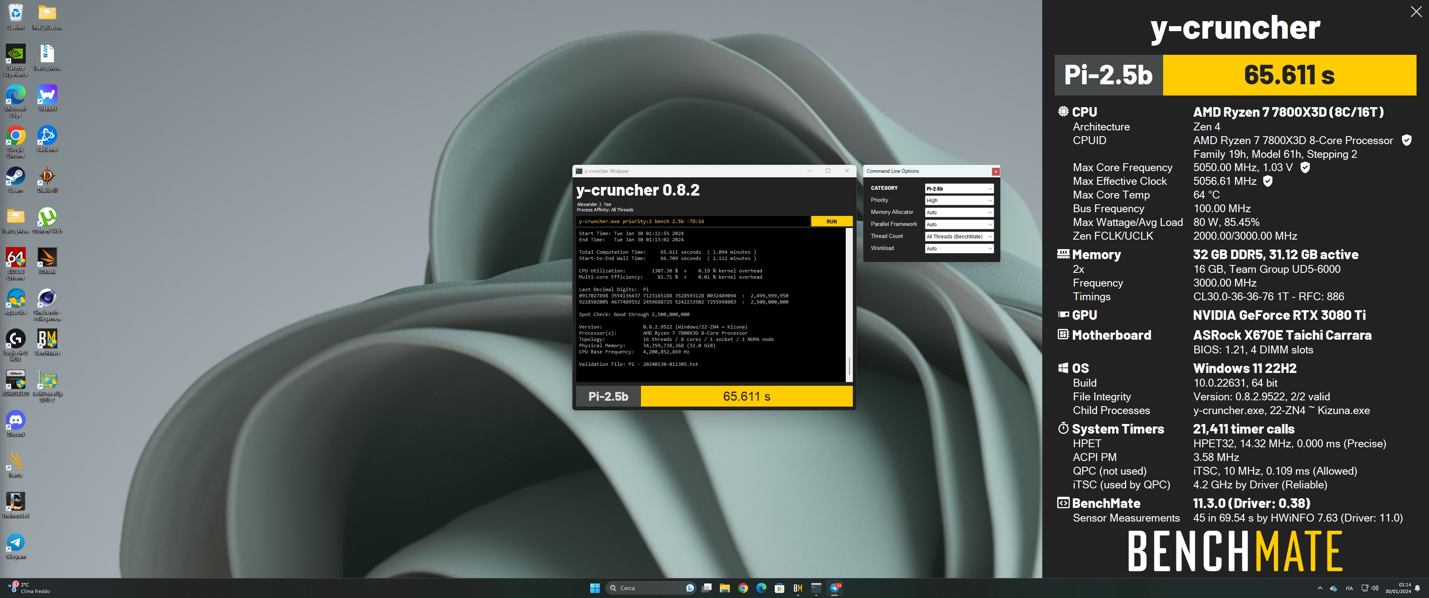Open the Thread Count dropdown
The image size is (1429, 598).
click(x=959, y=236)
